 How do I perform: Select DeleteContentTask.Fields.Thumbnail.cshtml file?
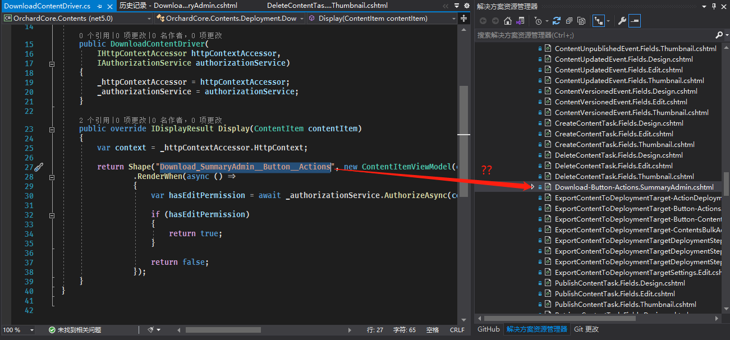point(624,176)
